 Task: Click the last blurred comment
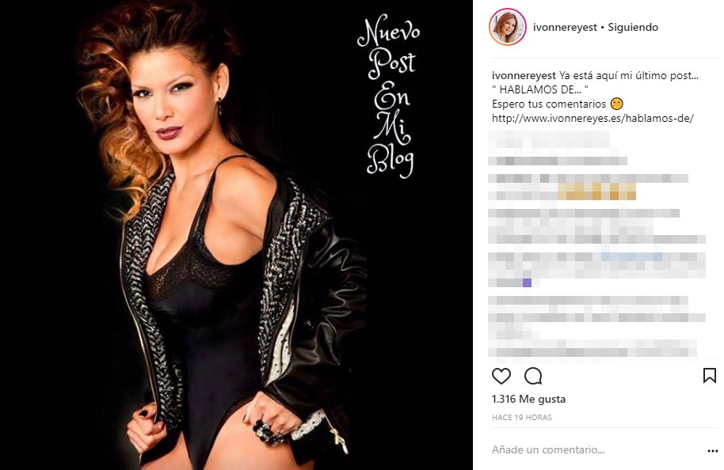click(x=596, y=327)
